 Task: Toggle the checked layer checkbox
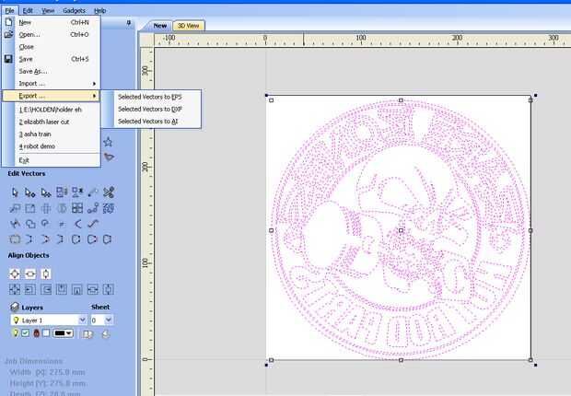click(x=26, y=332)
